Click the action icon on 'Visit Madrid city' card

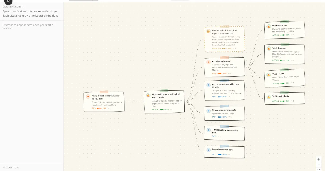tap(269, 97)
